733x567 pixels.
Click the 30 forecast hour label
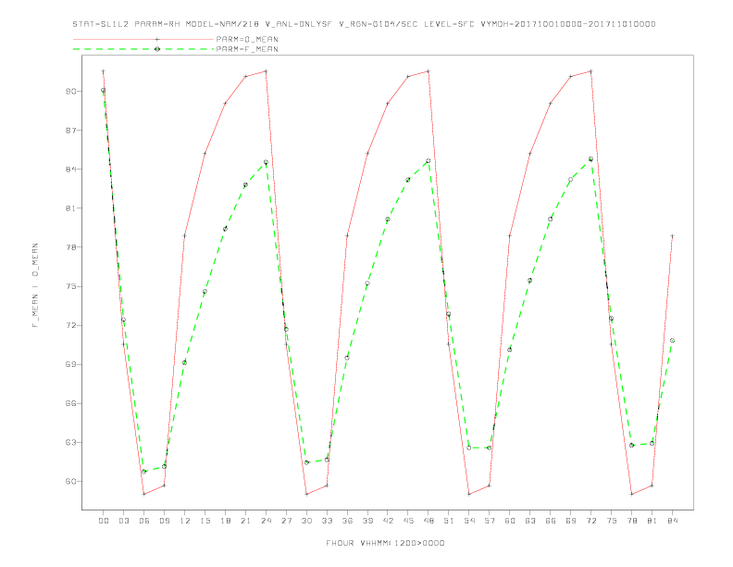306,521
